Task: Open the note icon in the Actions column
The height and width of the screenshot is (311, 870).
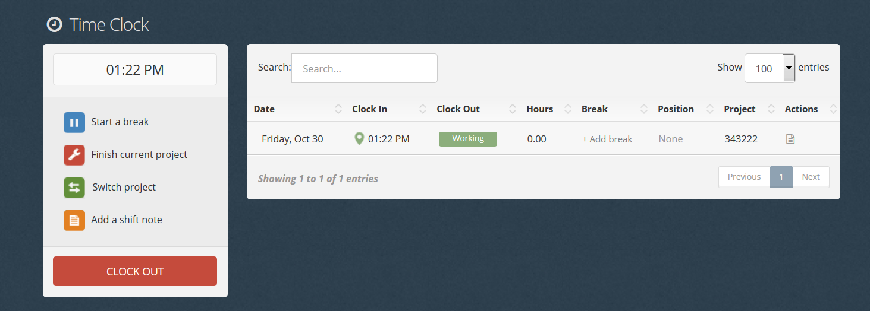Action: coord(790,139)
